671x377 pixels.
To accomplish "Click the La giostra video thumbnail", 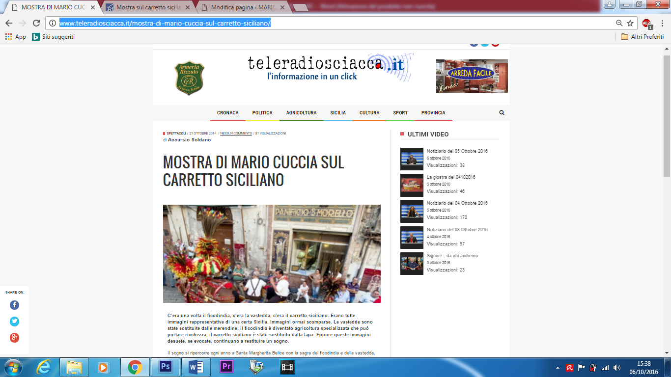I will 412,185.
